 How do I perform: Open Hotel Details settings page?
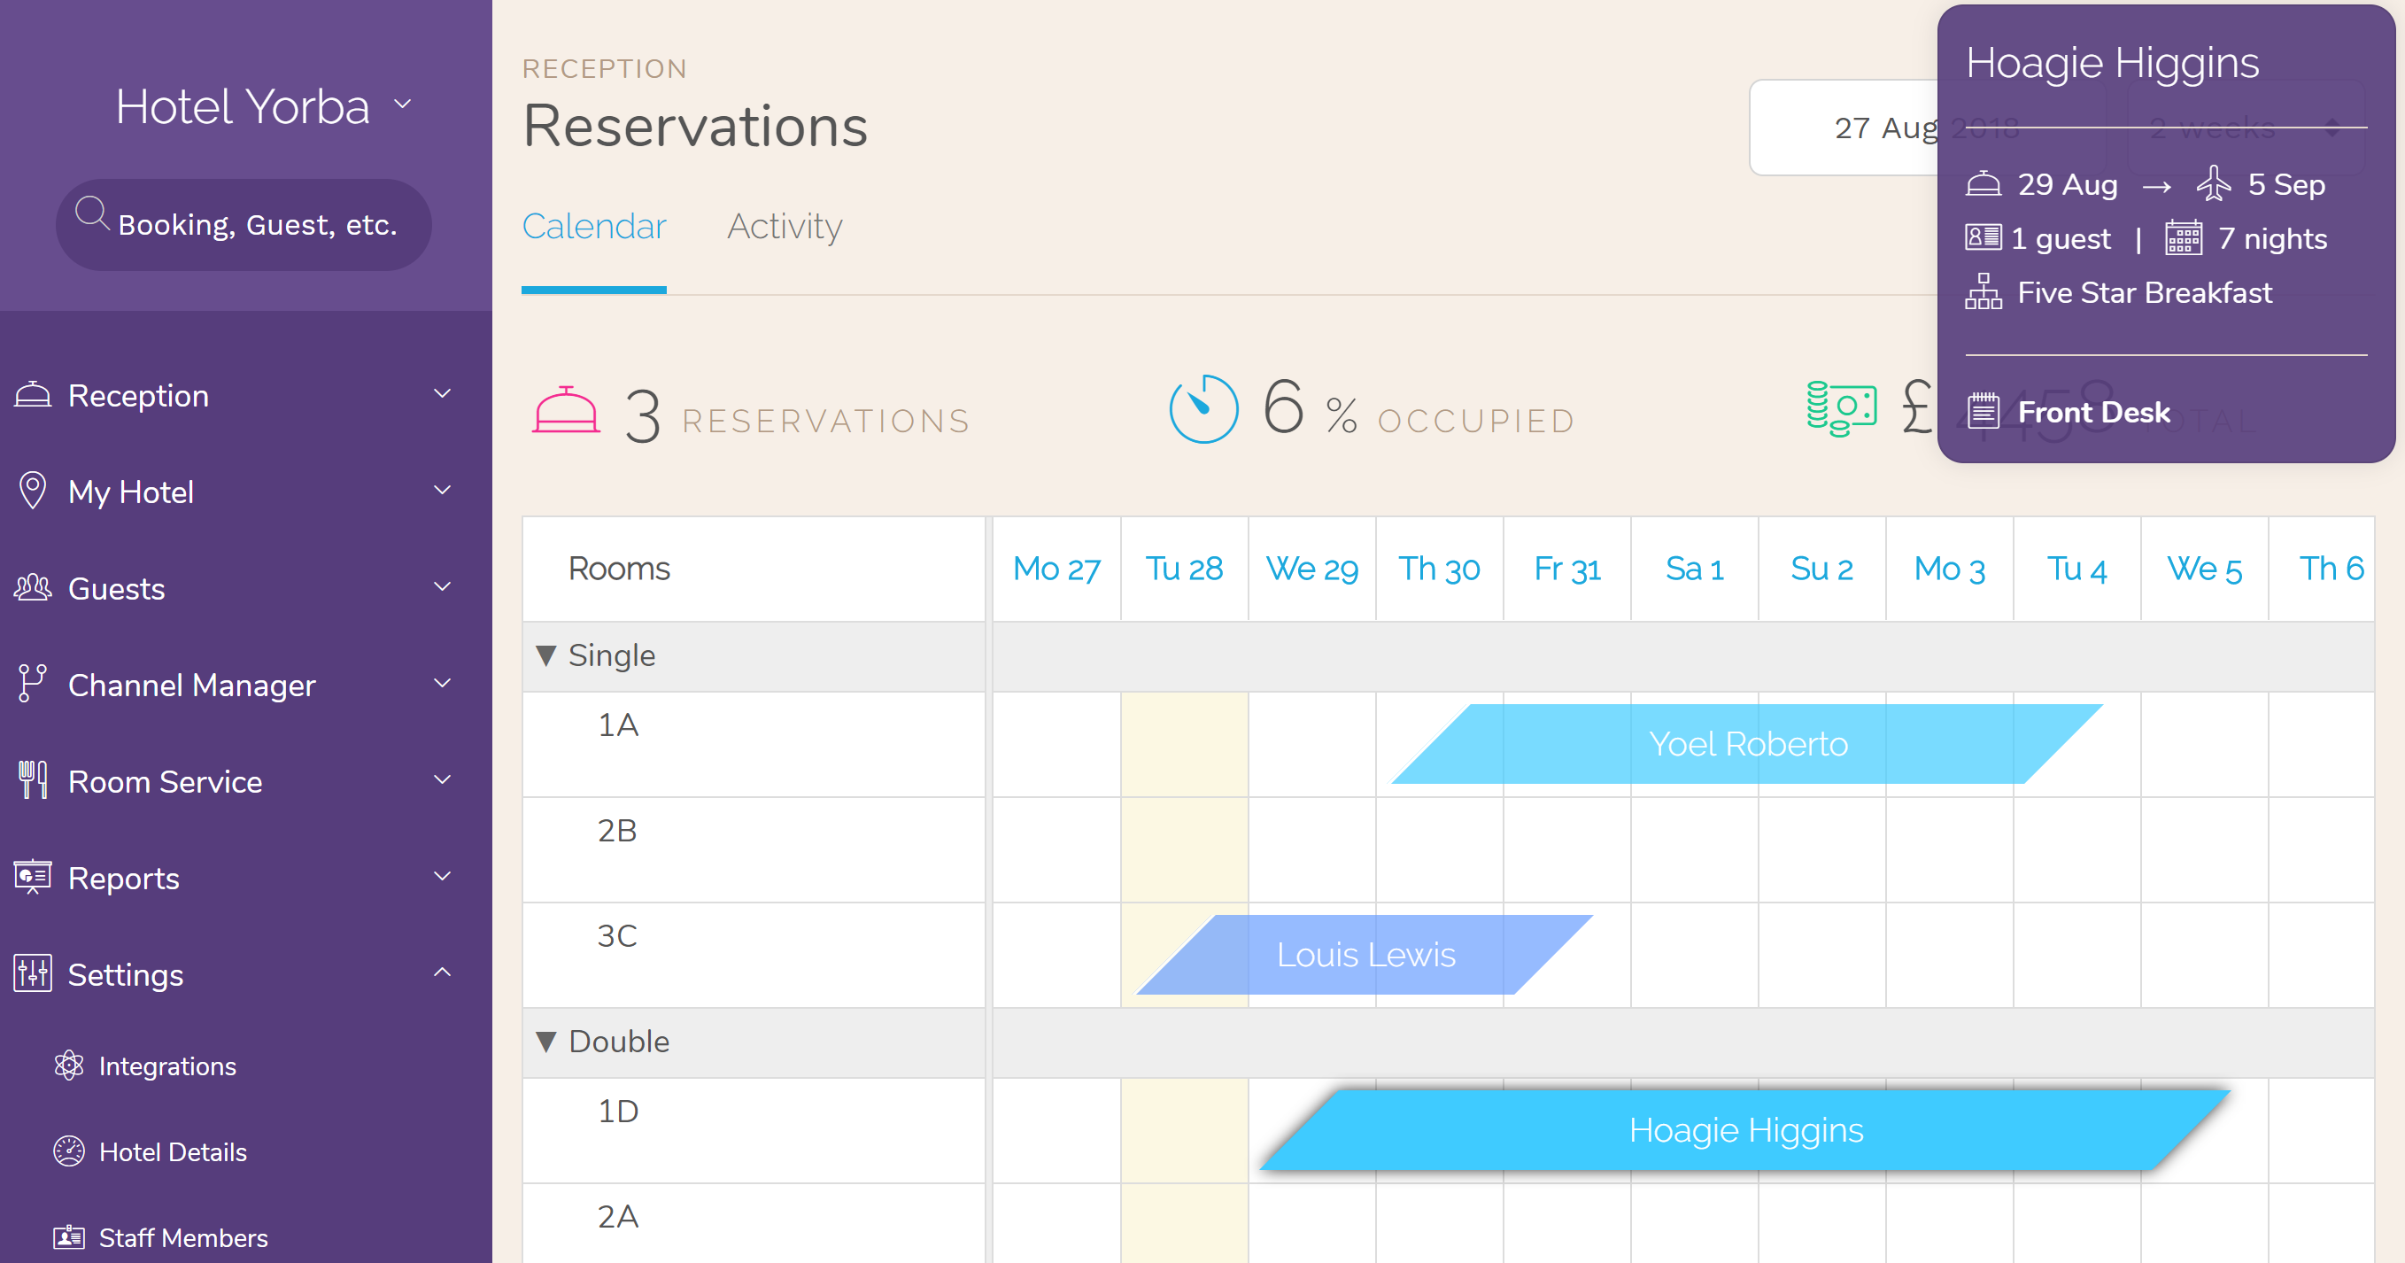click(173, 1151)
